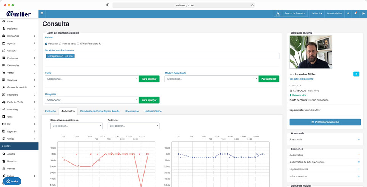Click the blue patient card icon button
This screenshot has height=187, width=367.
coord(356,74)
